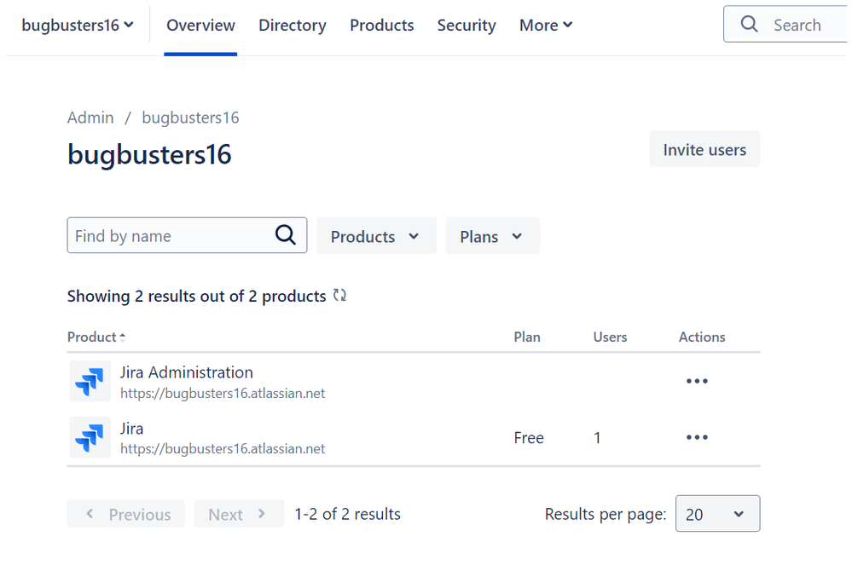852x565 pixels.
Task: Click the top Search field
Action: (x=787, y=24)
